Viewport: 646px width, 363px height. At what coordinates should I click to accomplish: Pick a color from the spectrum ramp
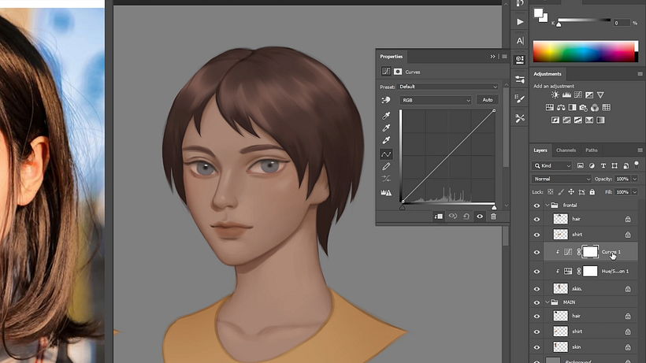[585, 51]
